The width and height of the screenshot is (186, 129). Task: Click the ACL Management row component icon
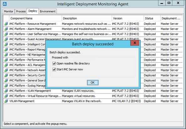click(6, 65)
